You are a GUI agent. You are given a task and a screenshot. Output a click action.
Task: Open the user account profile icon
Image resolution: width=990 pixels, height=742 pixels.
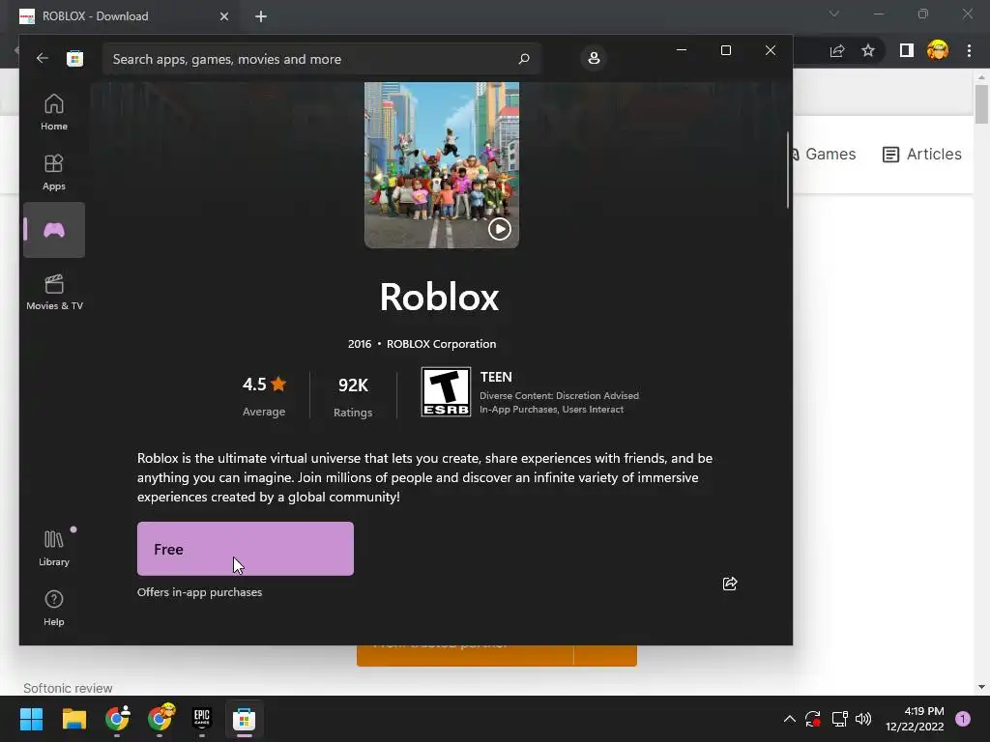pos(594,58)
